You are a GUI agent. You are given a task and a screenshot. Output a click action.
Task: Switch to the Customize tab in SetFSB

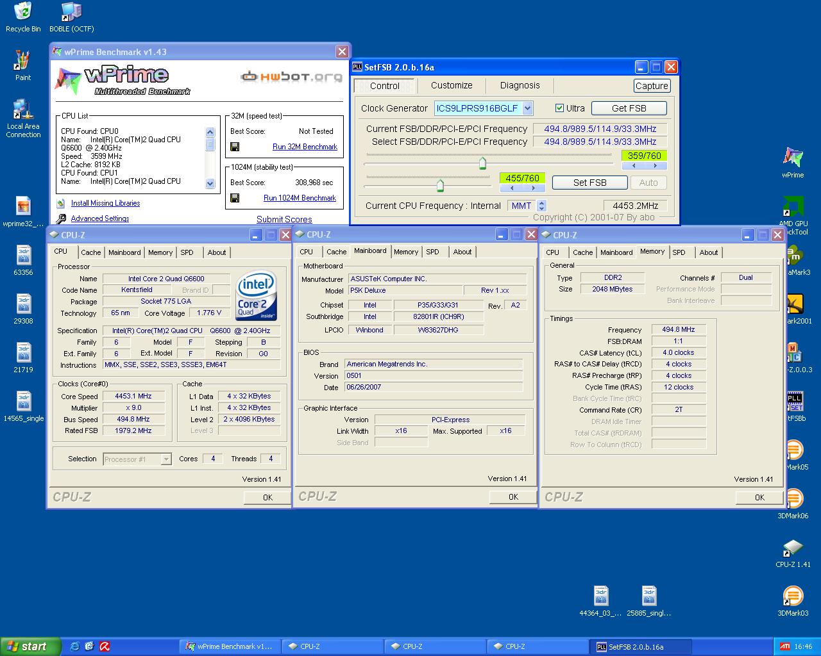452,85
